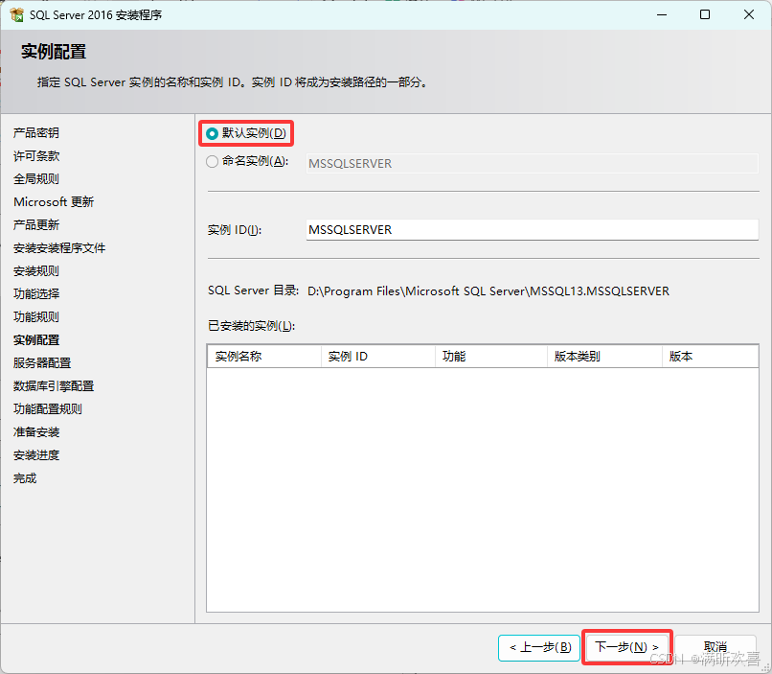
Task: Select Microsoft 更新 in the step list
Action: (54, 202)
